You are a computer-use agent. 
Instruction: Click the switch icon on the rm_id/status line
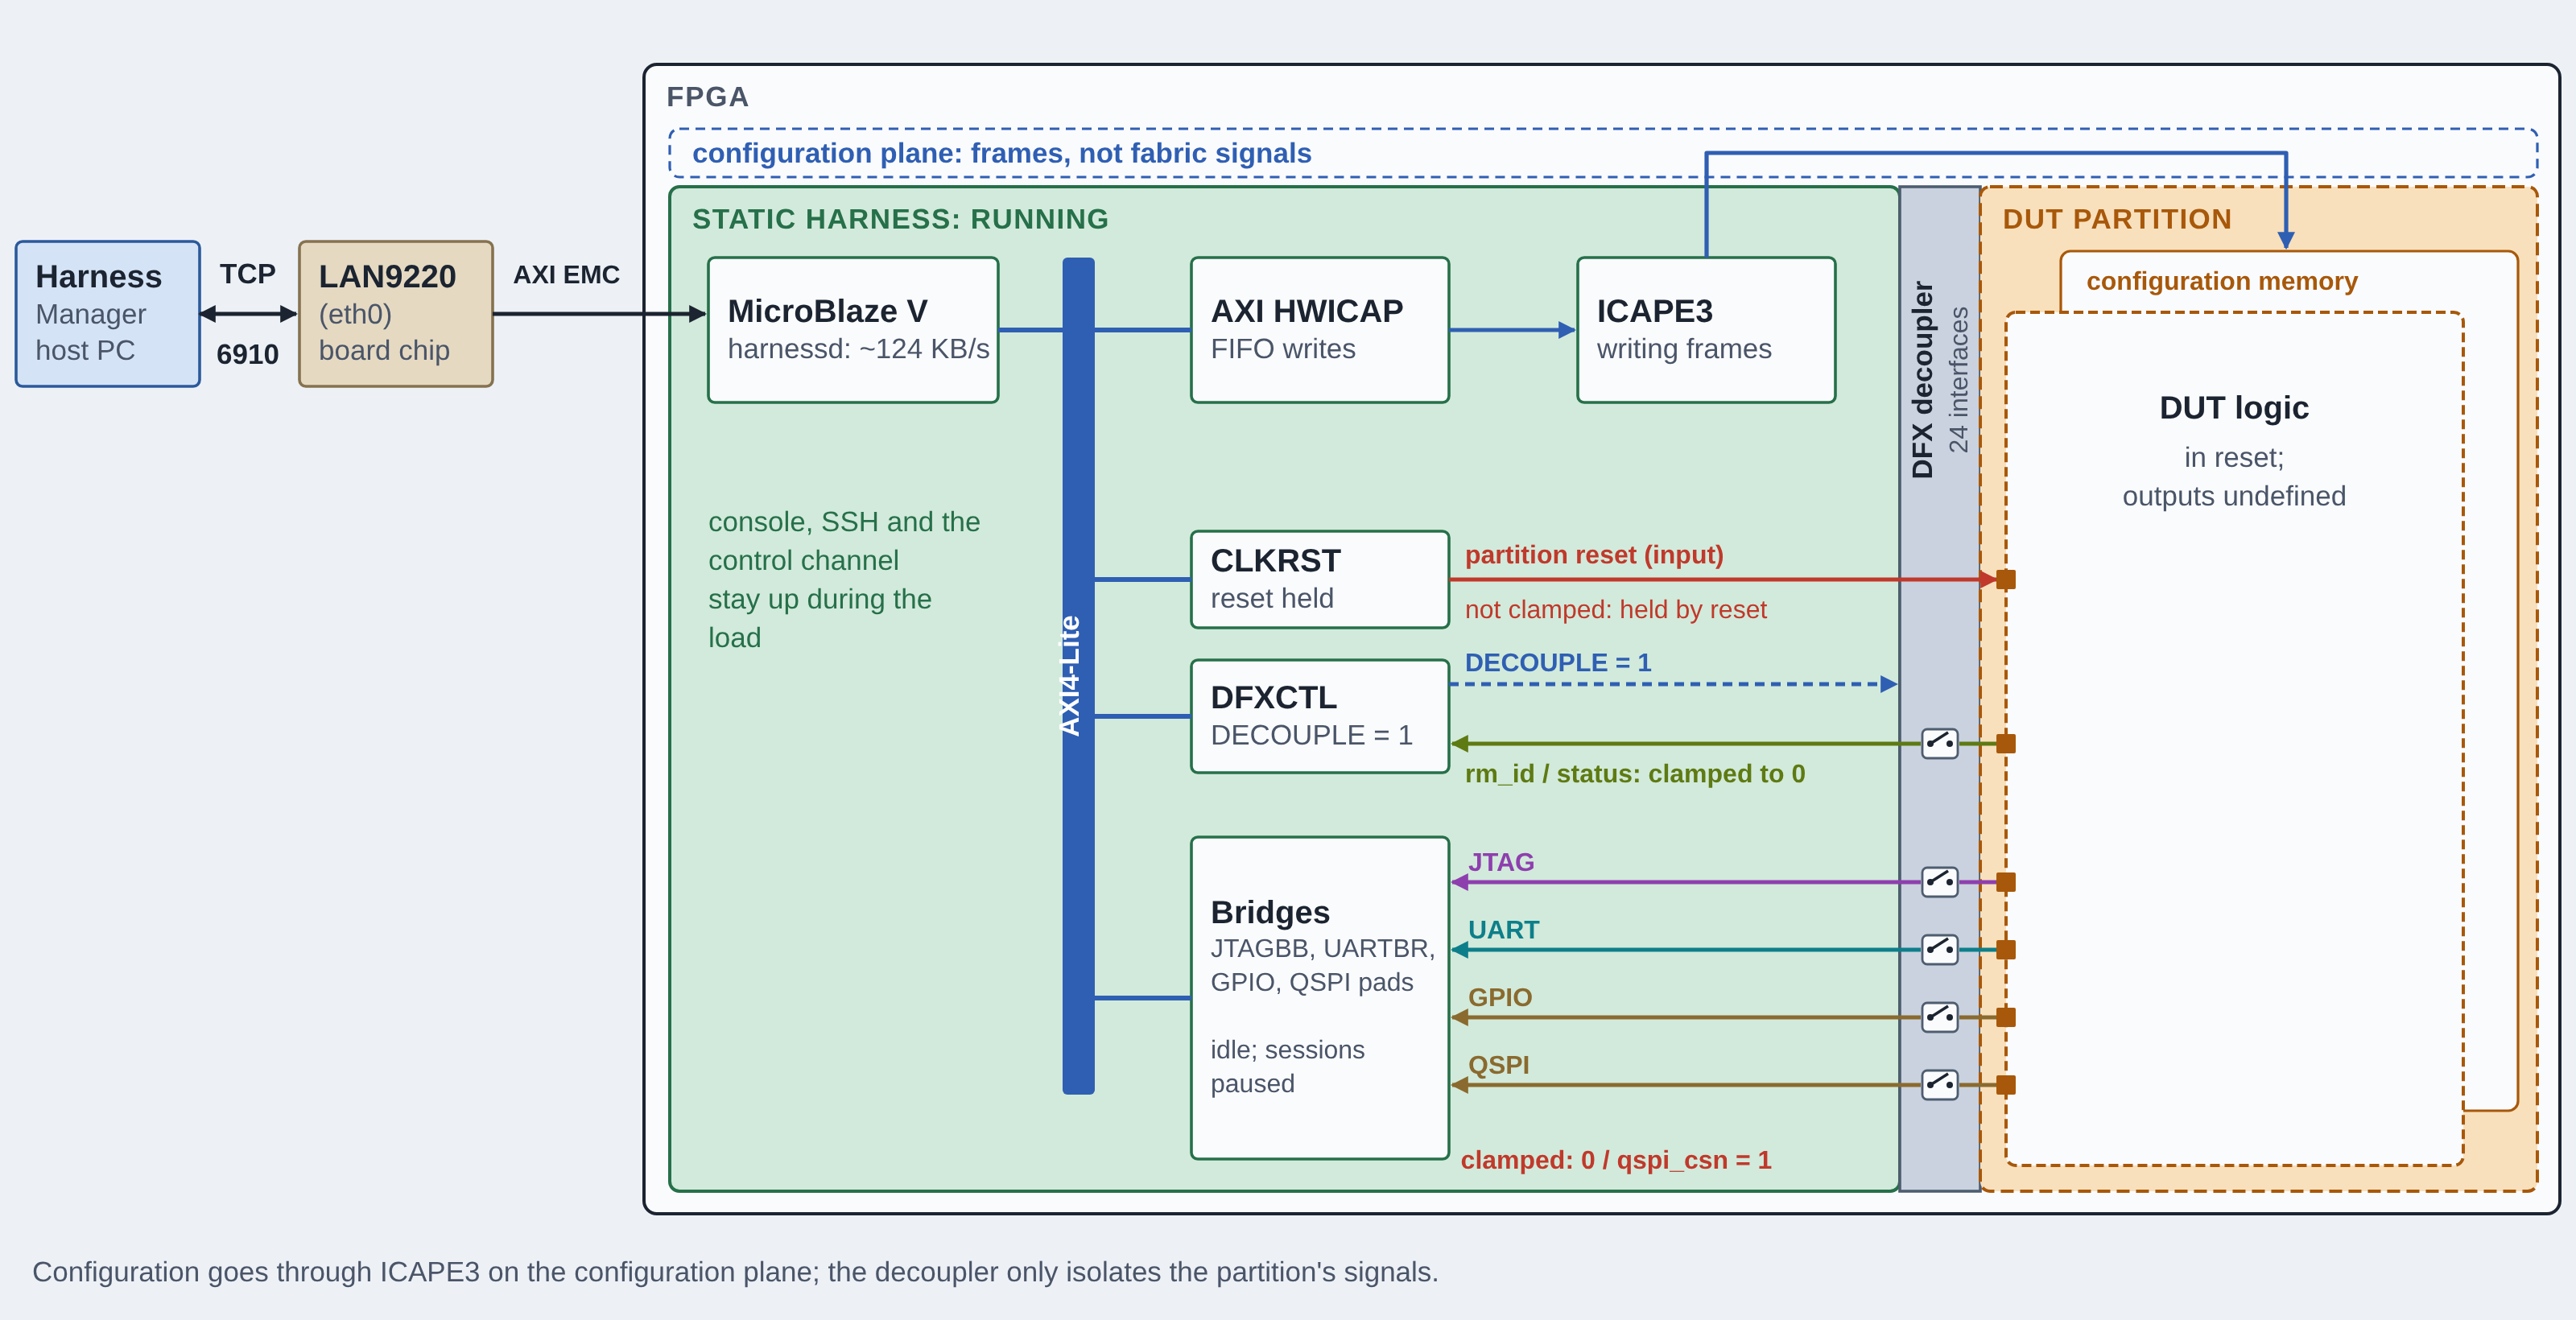1939,743
